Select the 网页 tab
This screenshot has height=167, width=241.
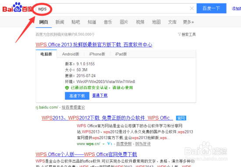[44, 22]
